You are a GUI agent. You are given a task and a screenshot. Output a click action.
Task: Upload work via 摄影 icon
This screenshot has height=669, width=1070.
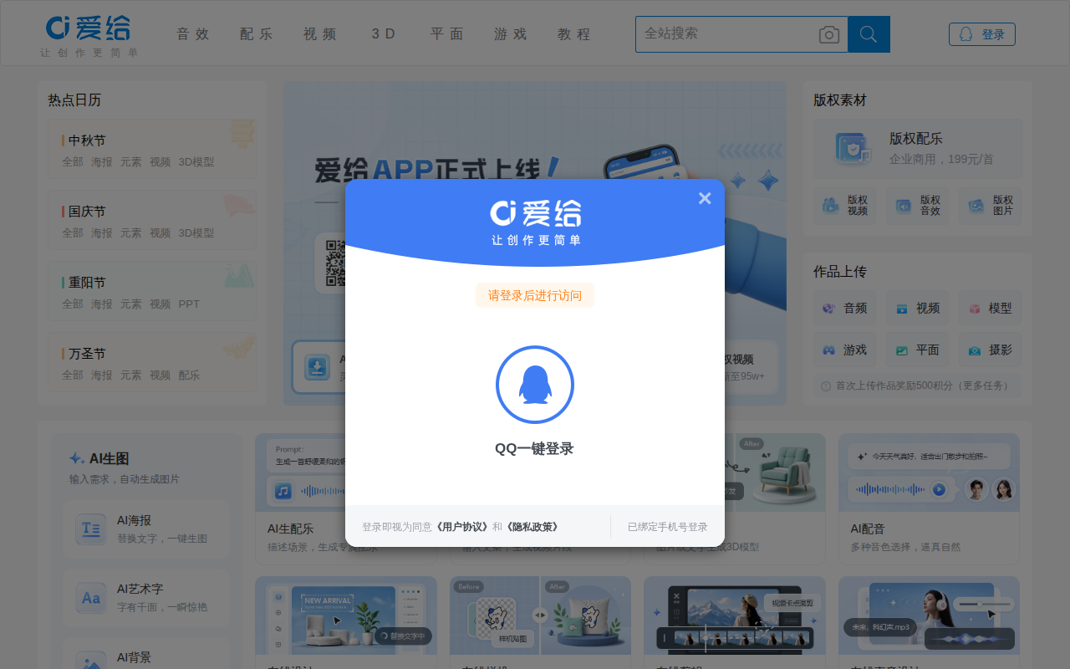pos(990,350)
